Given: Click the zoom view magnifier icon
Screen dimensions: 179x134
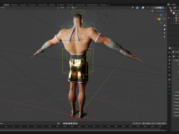Looking at the screenshot, I should pyautogui.click(x=164, y=26).
